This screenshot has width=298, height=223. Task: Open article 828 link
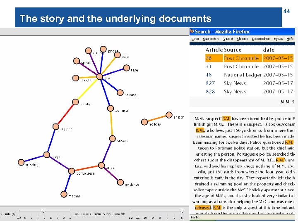click(x=210, y=91)
